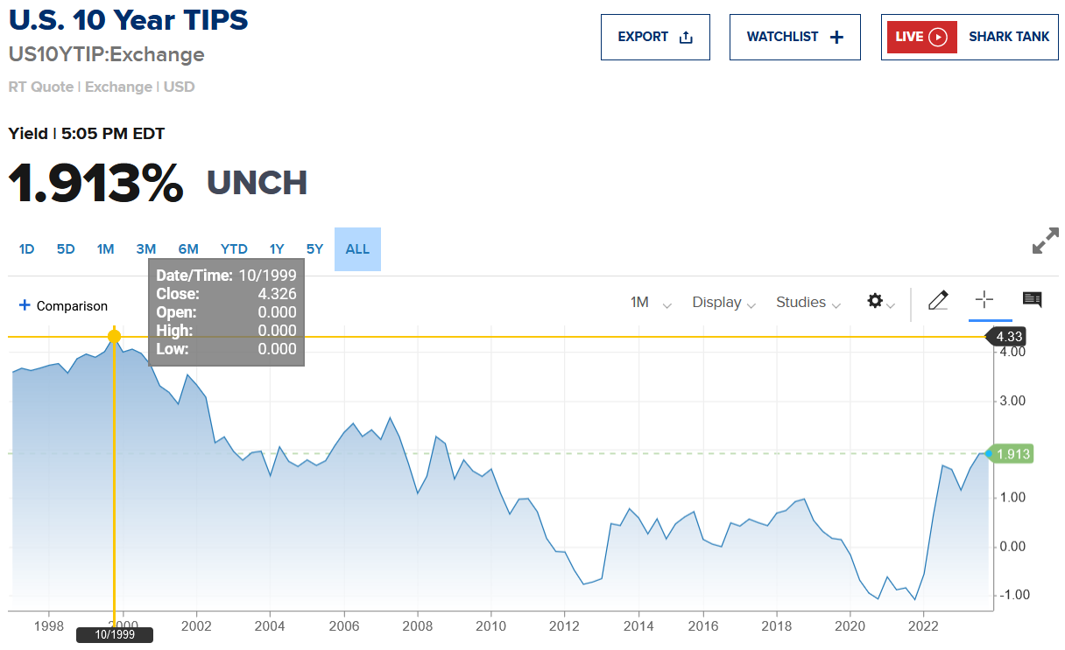Open the chart comment bubble icon
Viewport: 1065px width, 650px height.
pos(1032,300)
